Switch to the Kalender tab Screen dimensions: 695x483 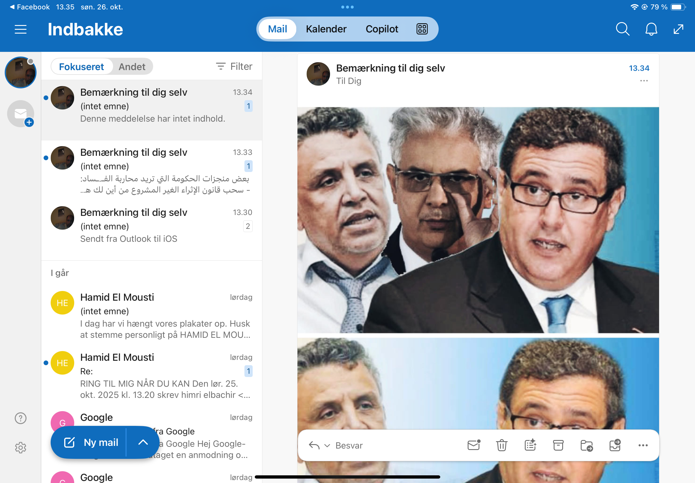[x=326, y=29]
